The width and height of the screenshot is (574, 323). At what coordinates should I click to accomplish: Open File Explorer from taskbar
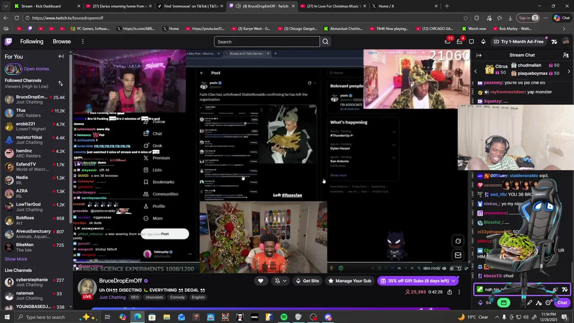[x=167, y=317]
